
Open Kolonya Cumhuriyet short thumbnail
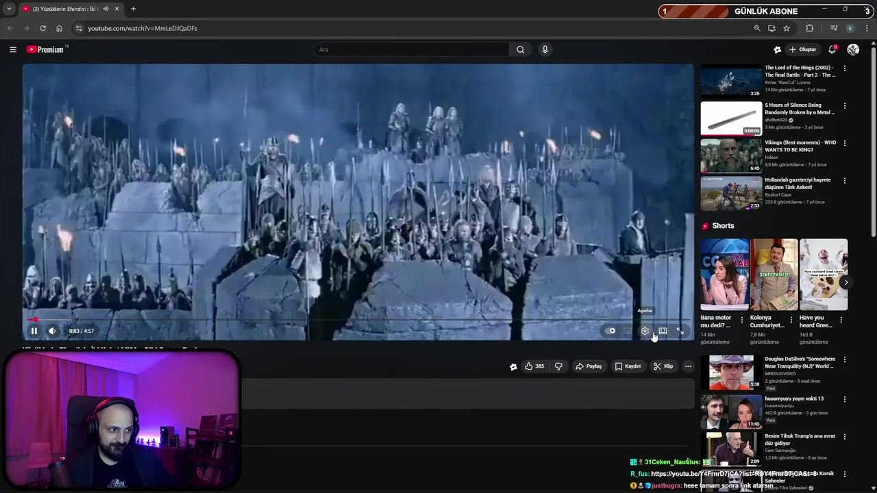[774, 275]
